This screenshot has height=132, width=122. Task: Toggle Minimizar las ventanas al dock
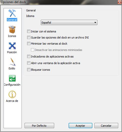[x=29, y=44]
